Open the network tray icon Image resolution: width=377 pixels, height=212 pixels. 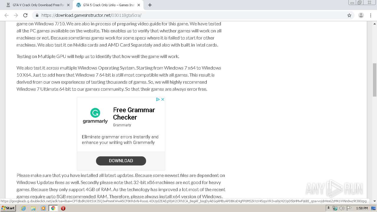(x=335, y=208)
